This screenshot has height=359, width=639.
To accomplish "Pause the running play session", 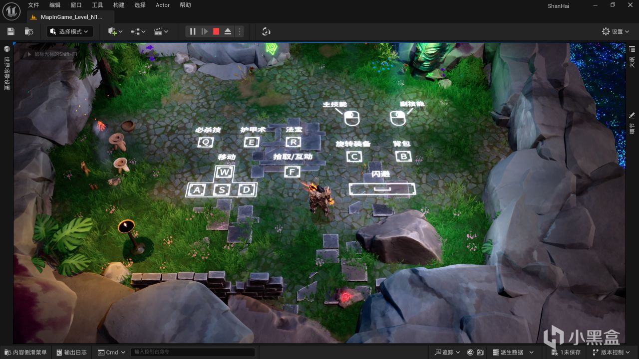I will [193, 31].
